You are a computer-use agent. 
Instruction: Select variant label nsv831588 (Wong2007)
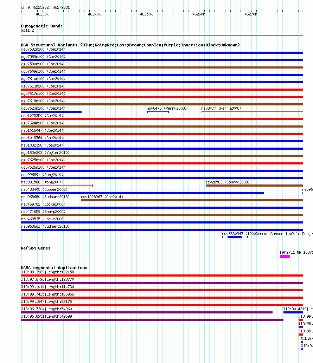pyautogui.click(x=42, y=182)
